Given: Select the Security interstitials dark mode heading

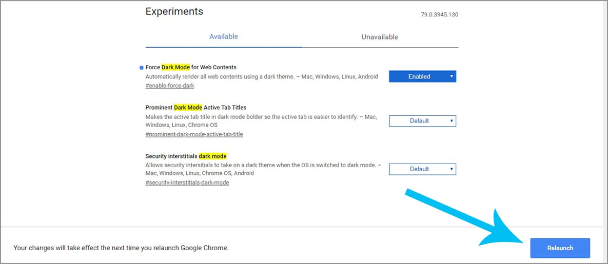Looking at the screenshot, I should coord(186,156).
